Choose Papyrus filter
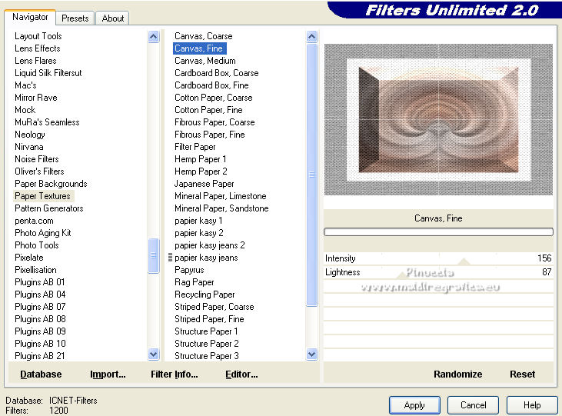562x416 pixels. 189,270
